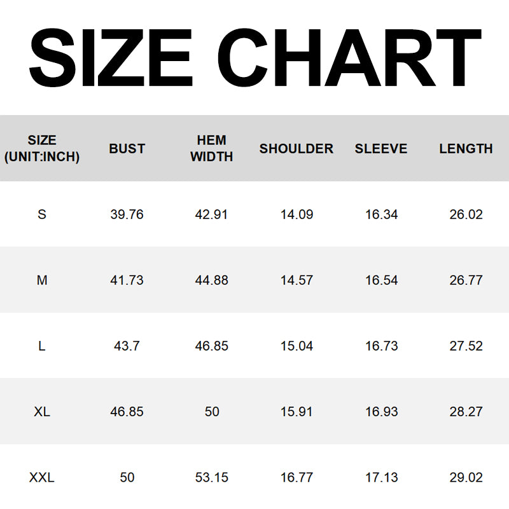Click the XL size row label
The image size is (509, 509).
point(42,412)
